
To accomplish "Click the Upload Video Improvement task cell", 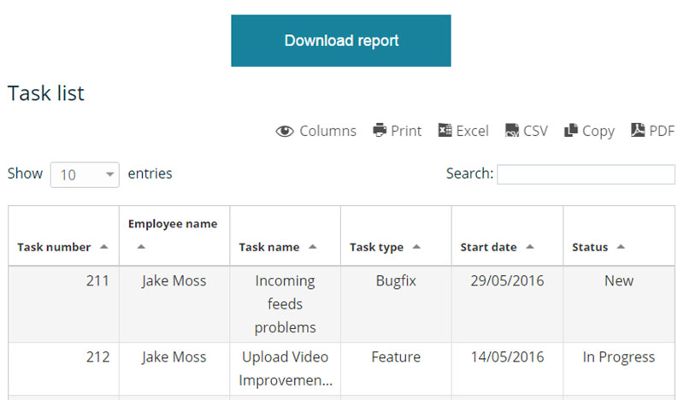I will click(x=285, y=369).
